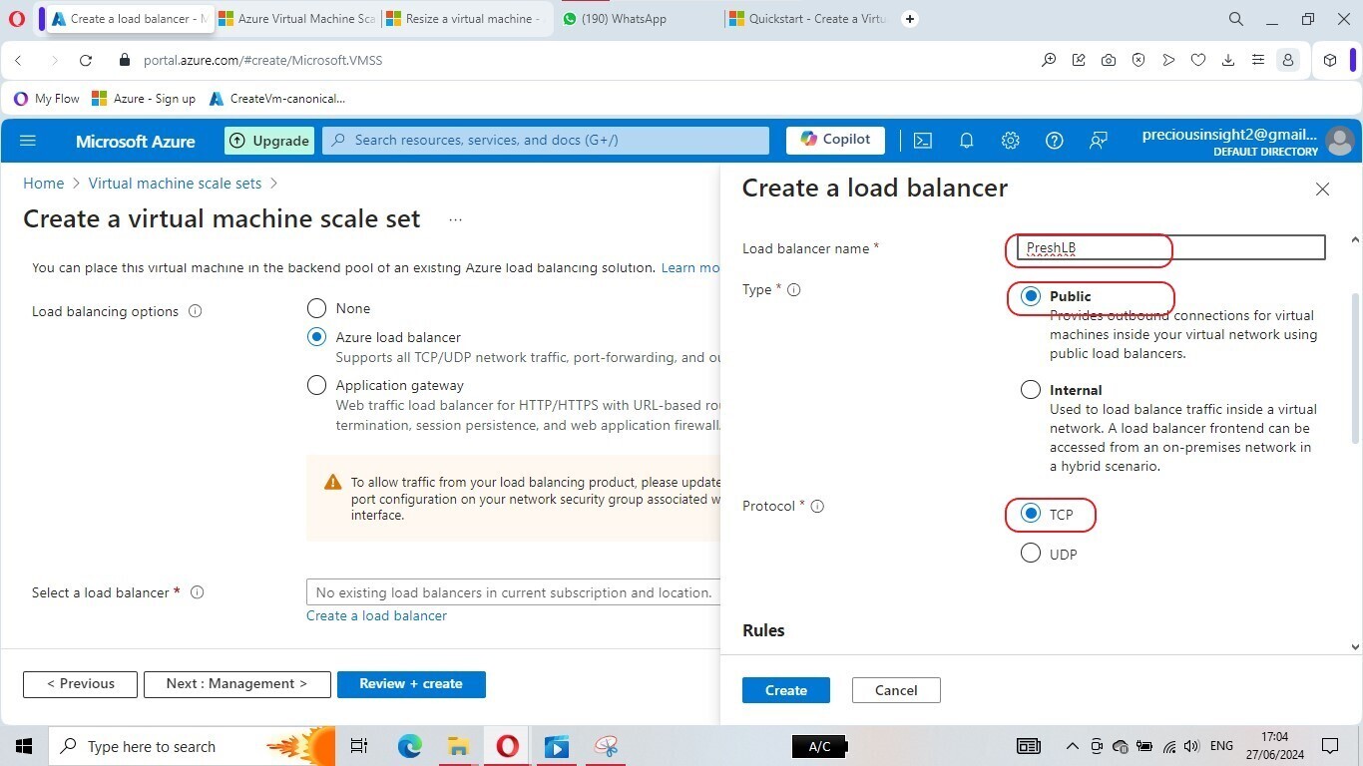
Task: Cancel load balancer creation
Action: pos(896,690)
